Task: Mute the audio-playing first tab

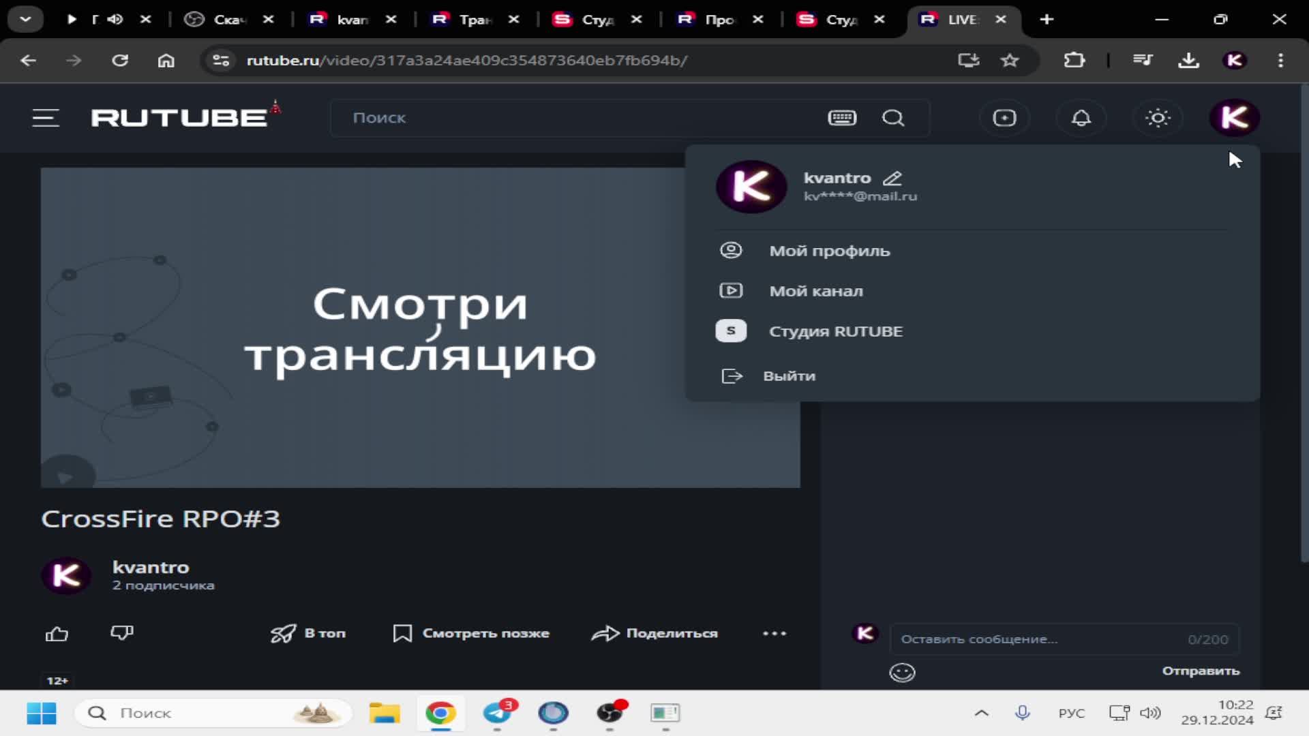Action: coord(115,19)
